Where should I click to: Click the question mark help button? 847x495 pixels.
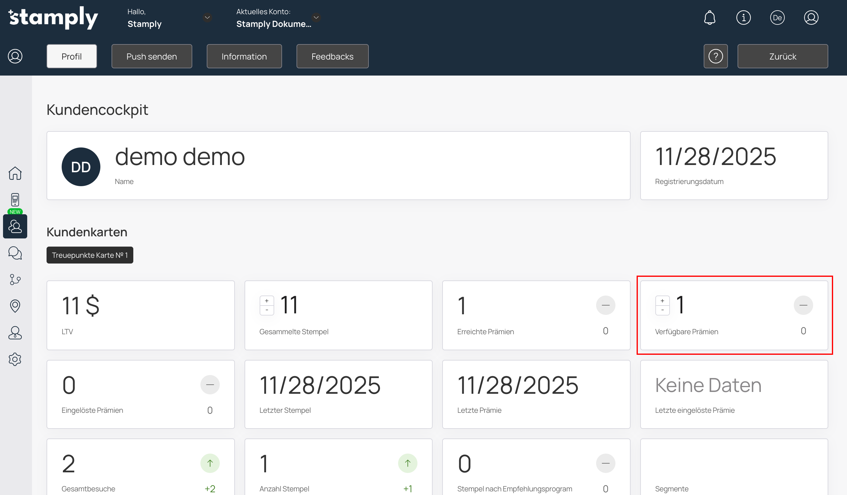tap(716, 57)
